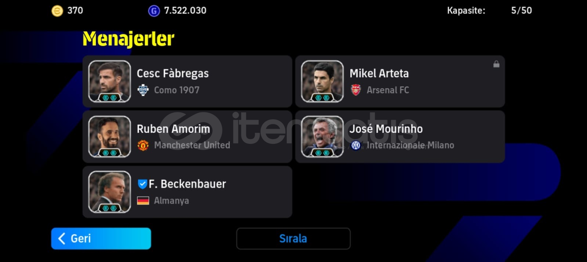
Task: Open the Sırala sort options
Action: point(293,239)
